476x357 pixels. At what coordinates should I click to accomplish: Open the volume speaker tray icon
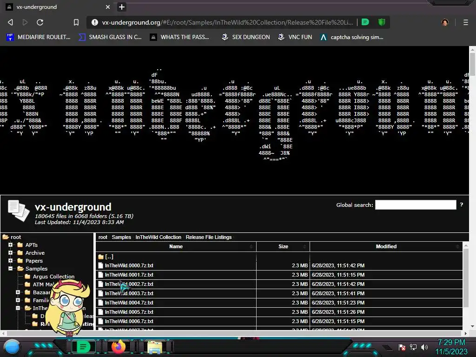coord(424,347)
